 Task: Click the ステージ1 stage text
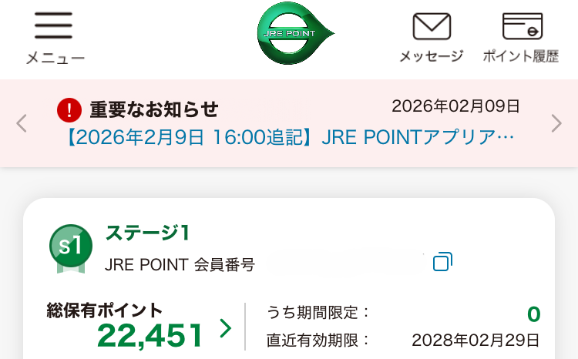tap(147, 232)
